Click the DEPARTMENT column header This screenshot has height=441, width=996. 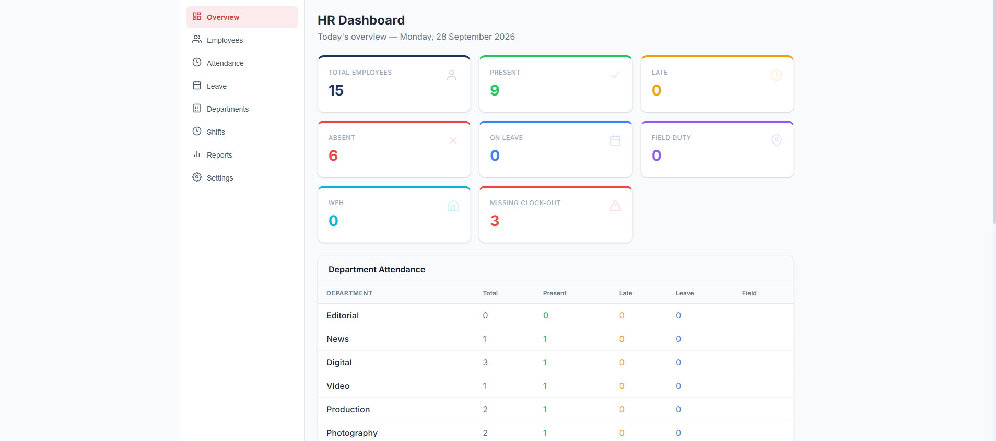[x=349, y=293]
